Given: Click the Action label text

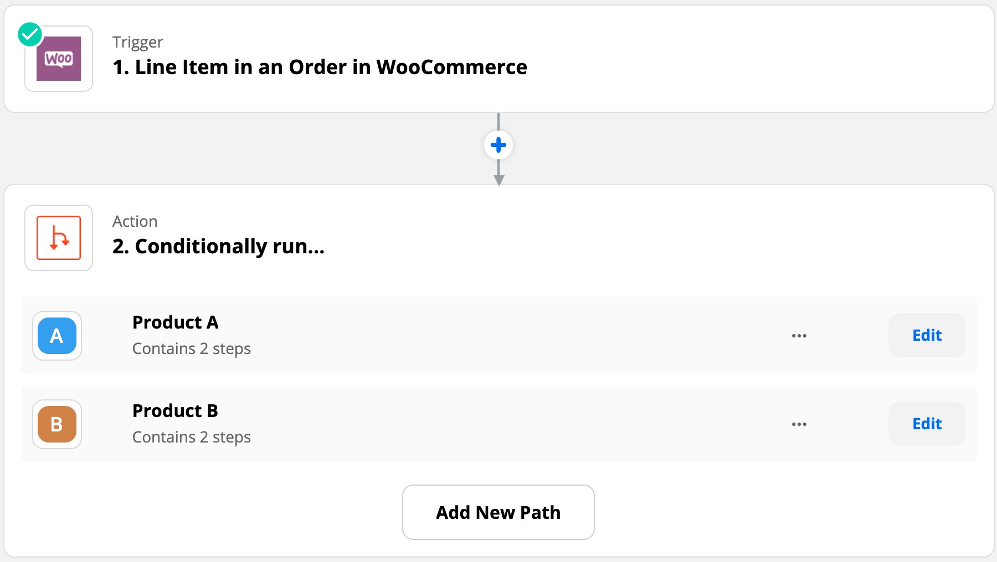Looking at the screenshot, I should pyautogui.click(x=135, y=222).
